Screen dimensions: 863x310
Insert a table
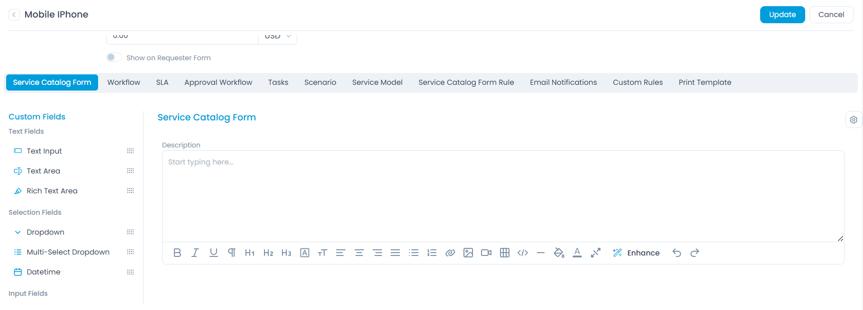(x=505, y=253)
